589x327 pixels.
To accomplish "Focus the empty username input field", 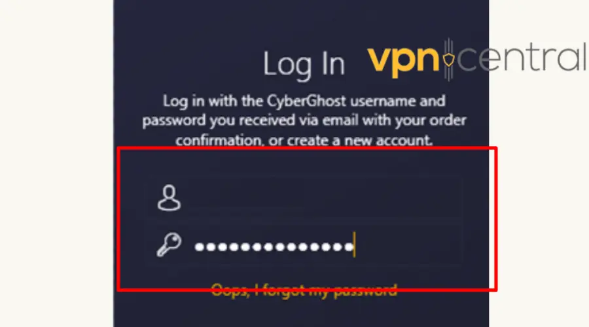I will click(304, 197).
